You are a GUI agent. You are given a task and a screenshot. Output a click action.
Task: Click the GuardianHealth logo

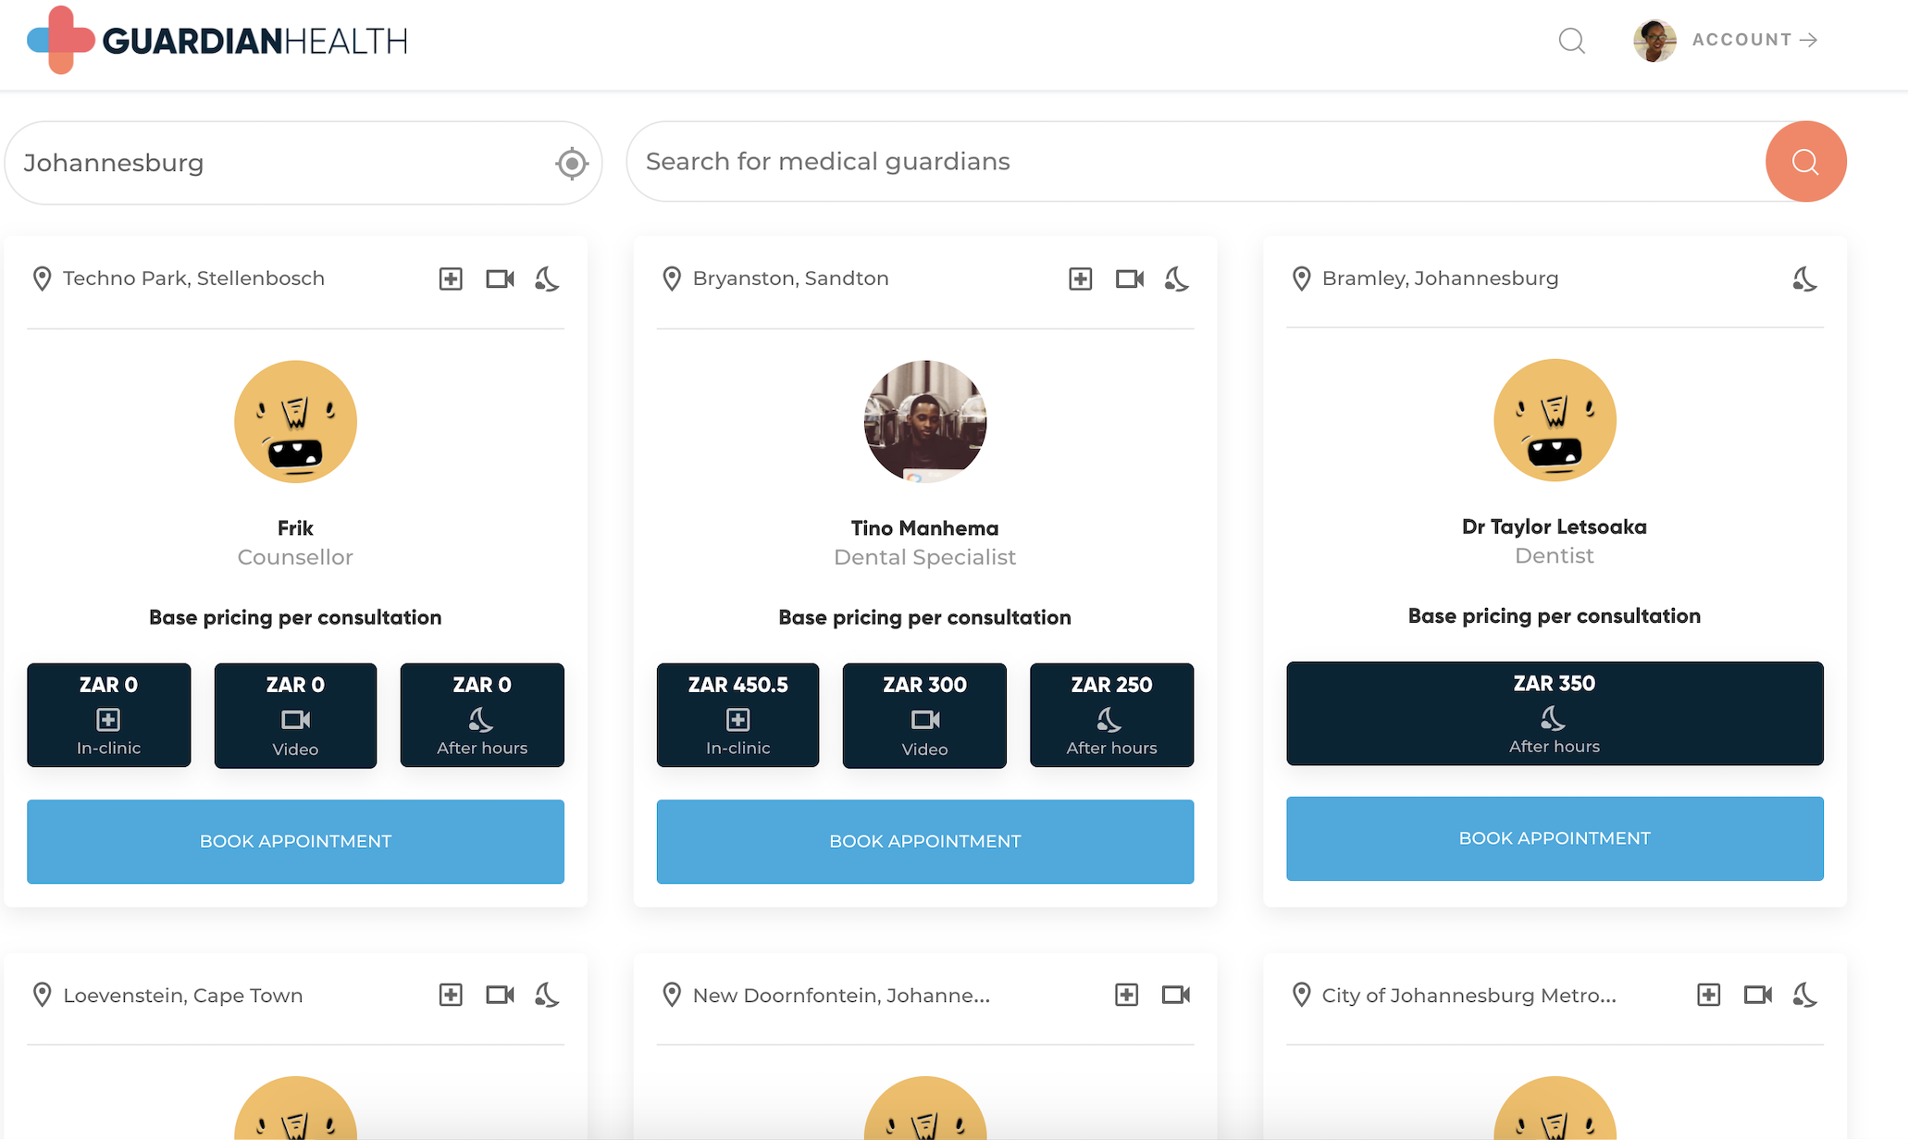(x=217, y=41)
